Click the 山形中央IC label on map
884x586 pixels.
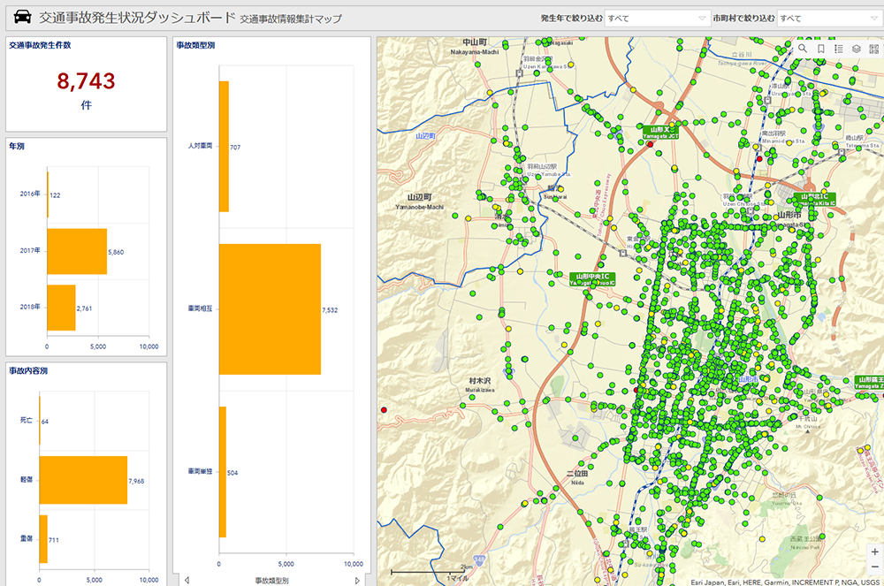pyautogui.click(x=593, y=278)
